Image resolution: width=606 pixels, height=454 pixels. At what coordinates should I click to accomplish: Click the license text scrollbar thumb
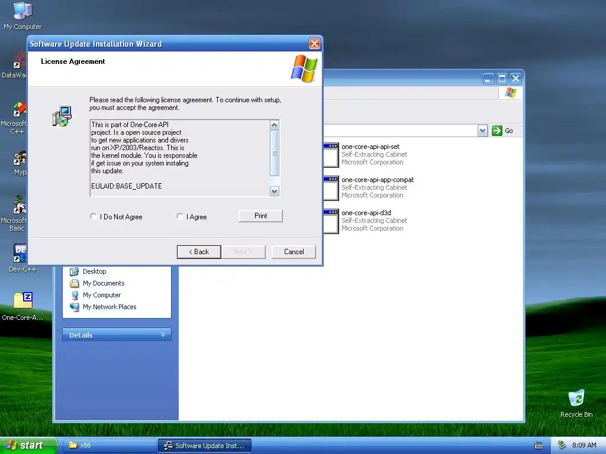point(275,153)
